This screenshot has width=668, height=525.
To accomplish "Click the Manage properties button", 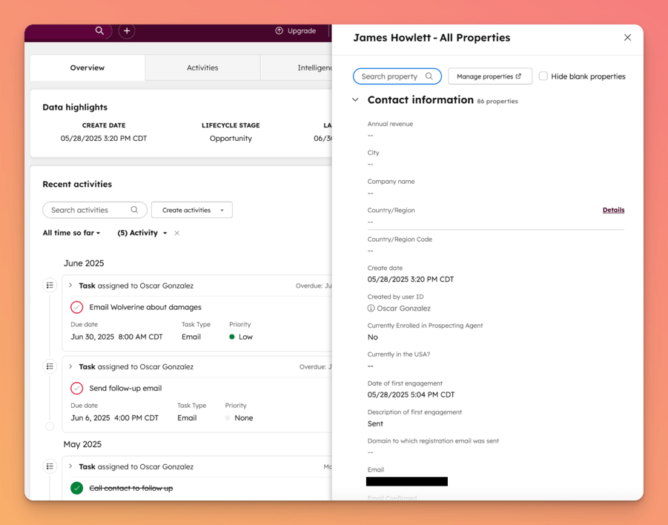I will click(489, 76).
